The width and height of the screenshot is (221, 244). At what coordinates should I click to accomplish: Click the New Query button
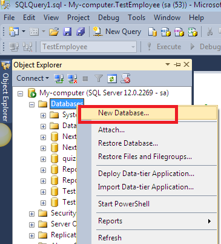pos(117,32)
